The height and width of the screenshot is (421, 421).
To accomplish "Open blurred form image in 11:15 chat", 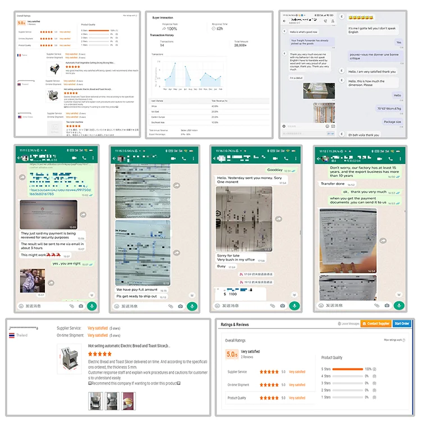I will (x=143, y=253).
